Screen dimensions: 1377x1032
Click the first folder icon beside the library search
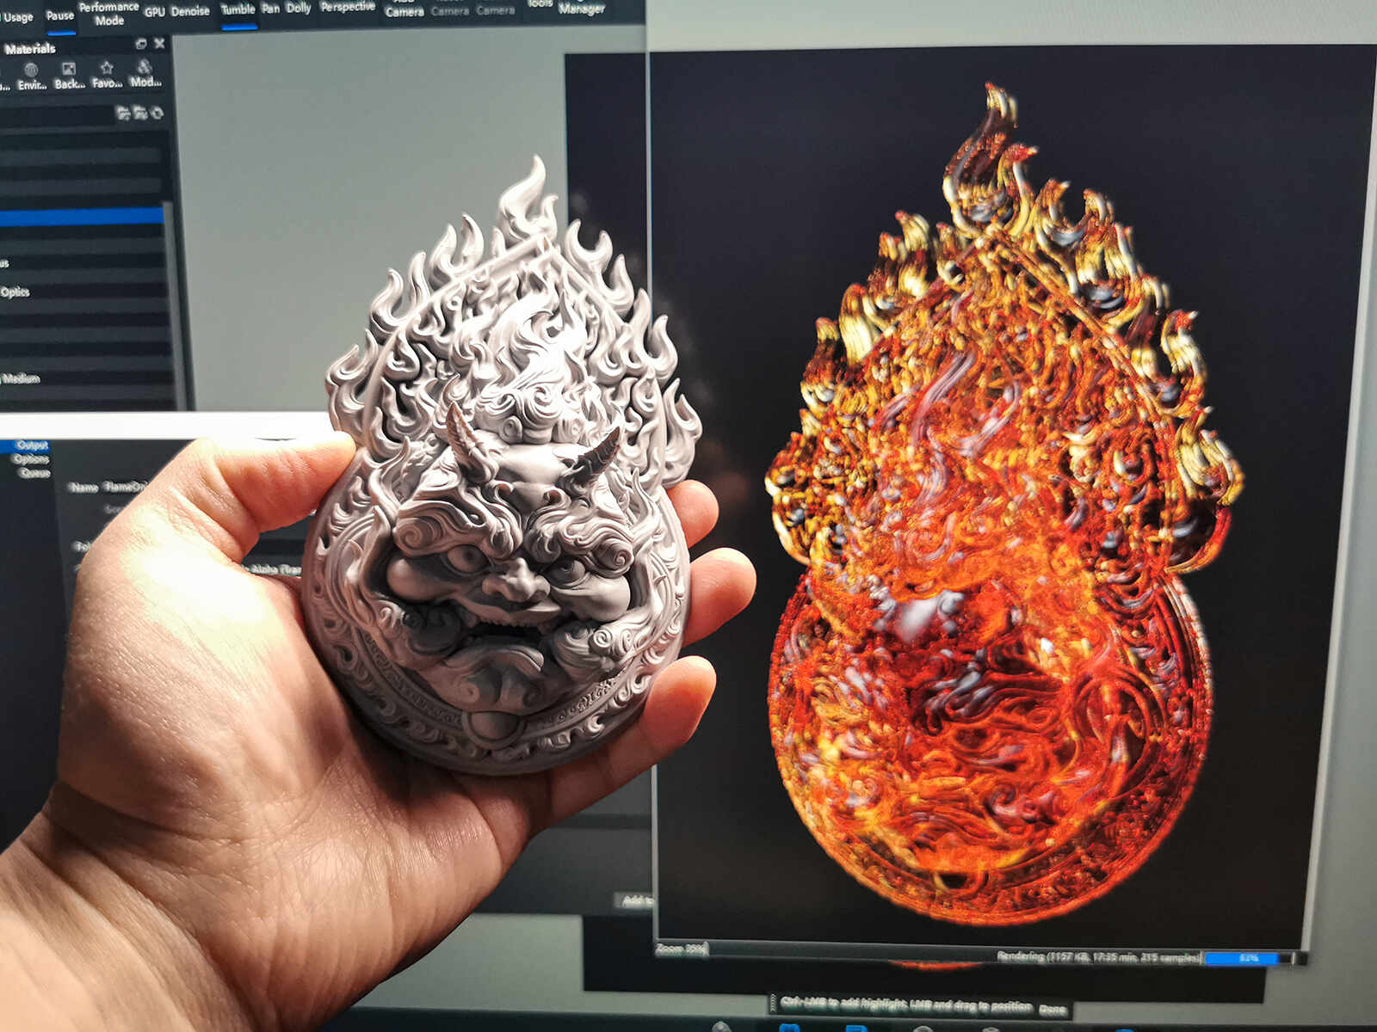point(123,113)
